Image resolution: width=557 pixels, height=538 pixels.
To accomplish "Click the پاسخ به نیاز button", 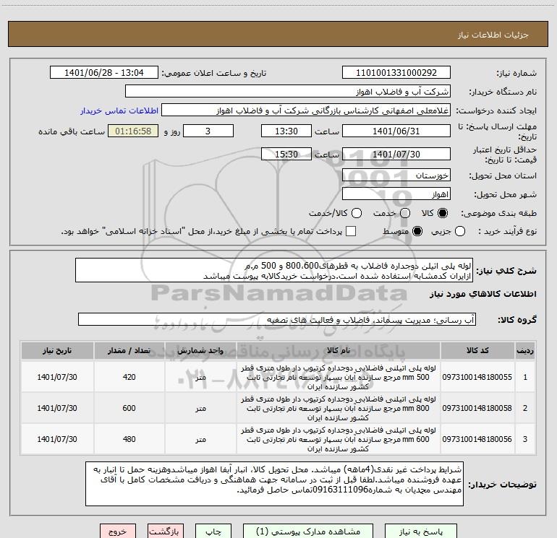I will tap(421, 532).
